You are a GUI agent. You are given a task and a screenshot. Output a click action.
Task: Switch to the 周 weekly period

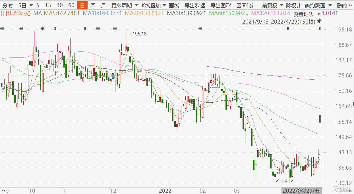[x=93, y=5]
